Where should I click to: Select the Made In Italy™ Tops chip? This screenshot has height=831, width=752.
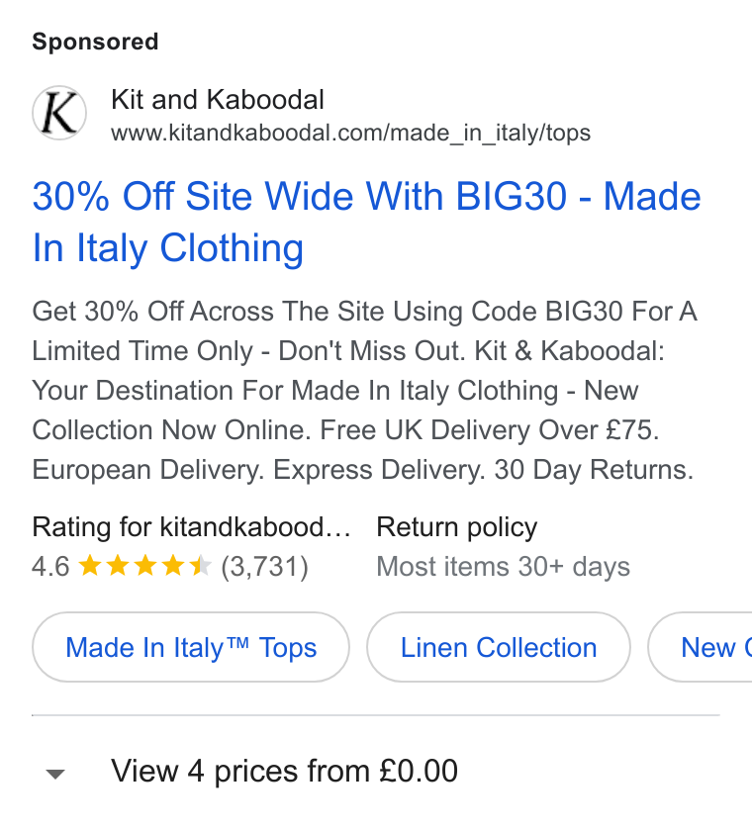point(191,647)
